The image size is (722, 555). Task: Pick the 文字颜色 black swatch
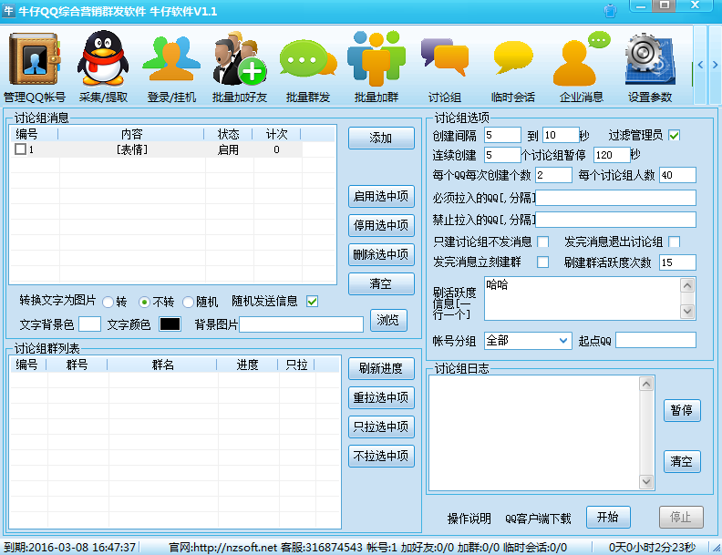pyautogui.click(x=170, y=324)
